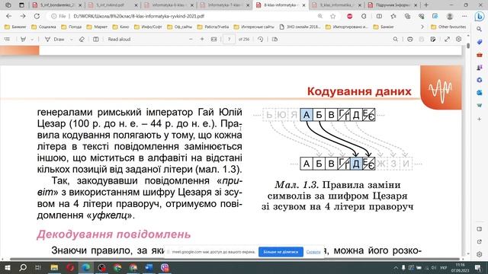Open Windows Start menu
488x274 pixels.
[7, 267]
